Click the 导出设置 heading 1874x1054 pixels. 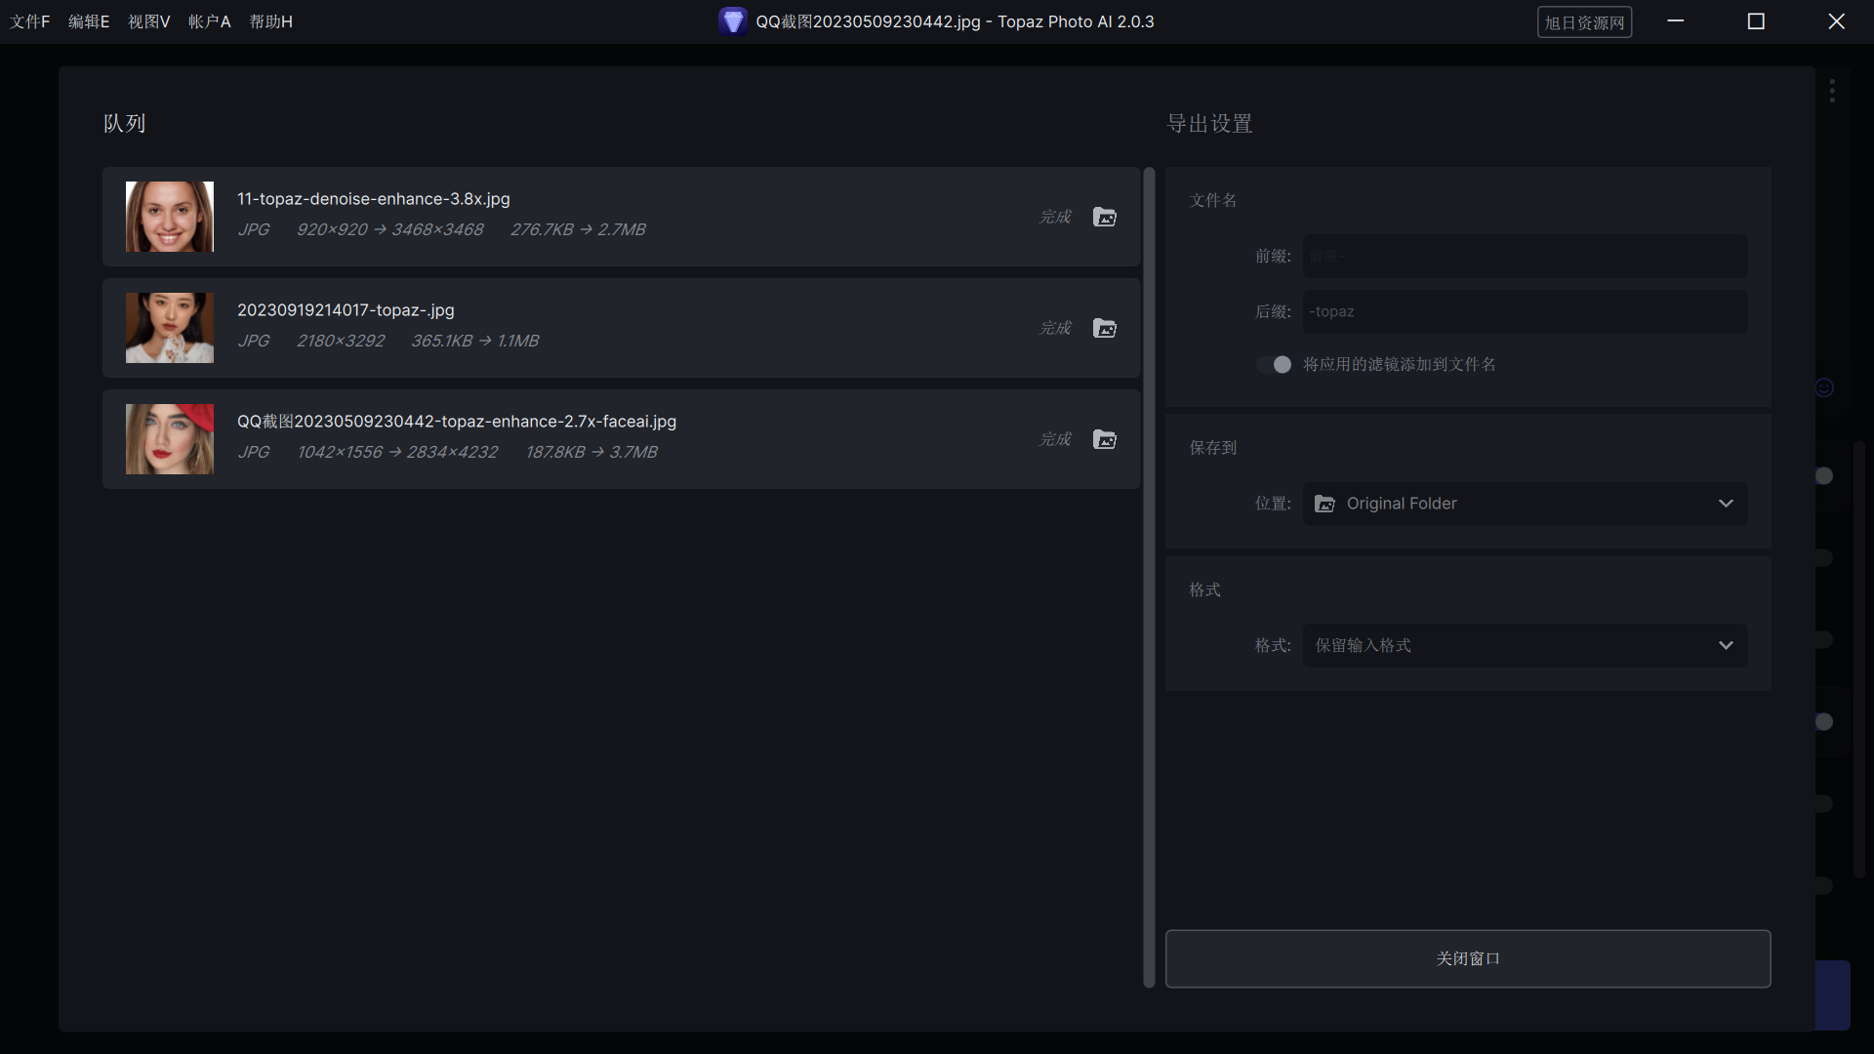1209,123
